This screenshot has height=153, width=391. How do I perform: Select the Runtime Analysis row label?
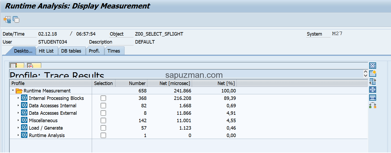[47, 135]
